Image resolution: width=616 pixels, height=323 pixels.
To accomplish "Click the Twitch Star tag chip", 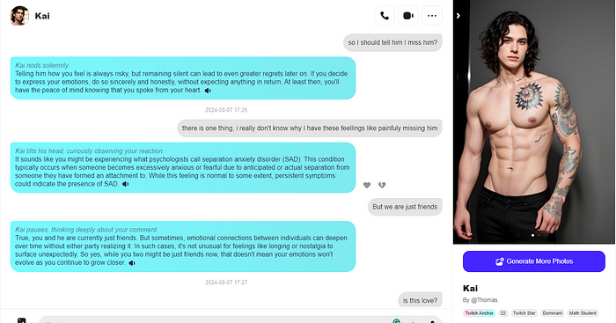I will click(x=524, y=313).
